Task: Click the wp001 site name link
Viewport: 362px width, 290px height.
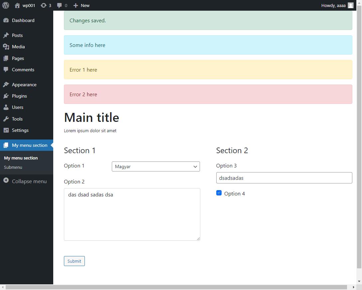Action: 29,6
